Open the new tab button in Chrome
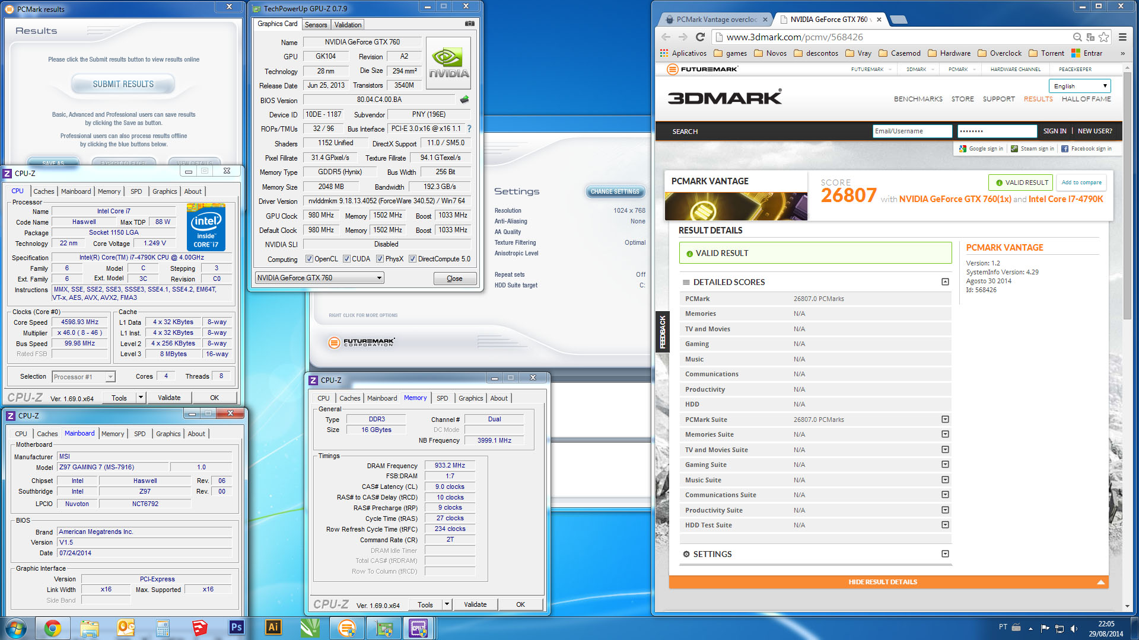Screen dimensions: 1139x640 point(899,20)
